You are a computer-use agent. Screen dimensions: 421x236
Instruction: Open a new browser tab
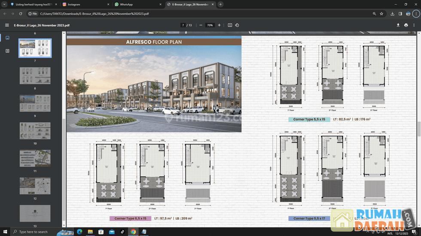(x=220, y=4)
